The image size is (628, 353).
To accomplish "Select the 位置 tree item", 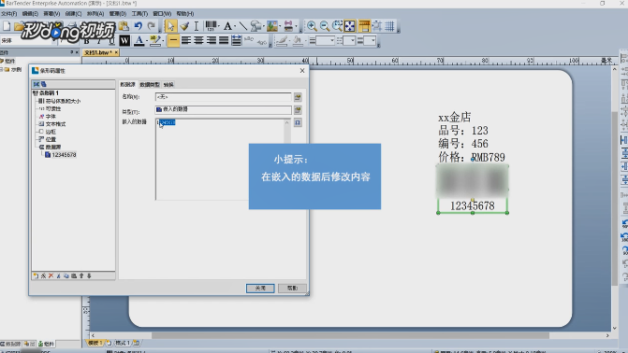I will (x=51, y=139).
